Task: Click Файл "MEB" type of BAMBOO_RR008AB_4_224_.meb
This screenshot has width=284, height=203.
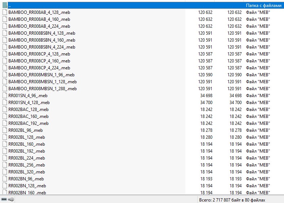Action: (x=258, y=26)
